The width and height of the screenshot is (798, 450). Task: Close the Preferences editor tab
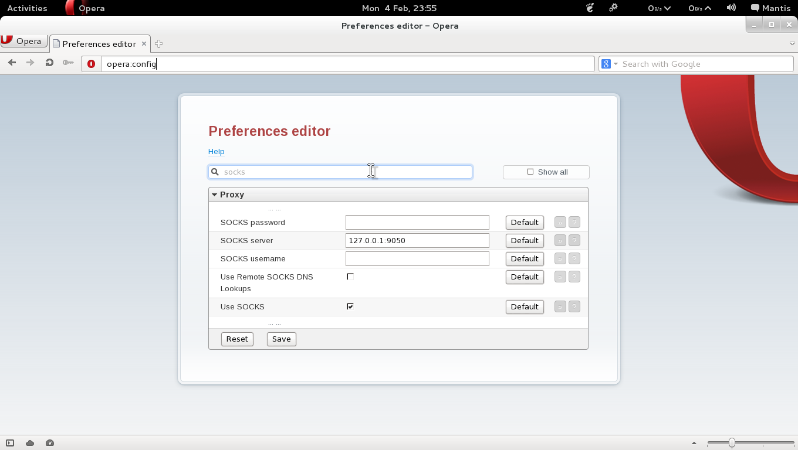click(x=144, y=44)
